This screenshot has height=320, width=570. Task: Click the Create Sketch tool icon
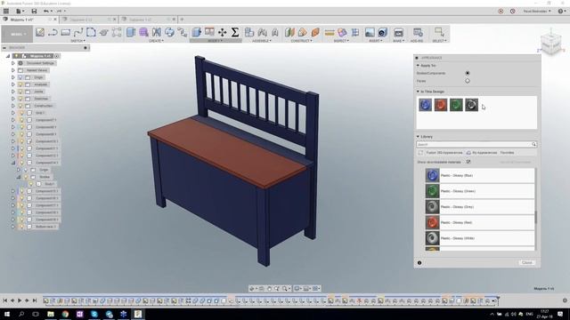pos(40,32)
